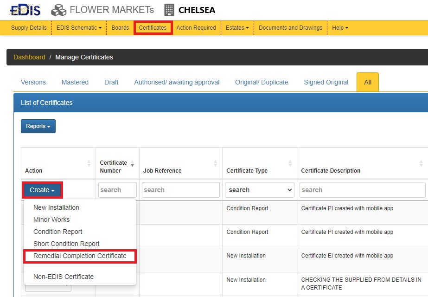Sort by the Action column arrows
This screenshot has width=428, height=297.
tap(89, 163)
